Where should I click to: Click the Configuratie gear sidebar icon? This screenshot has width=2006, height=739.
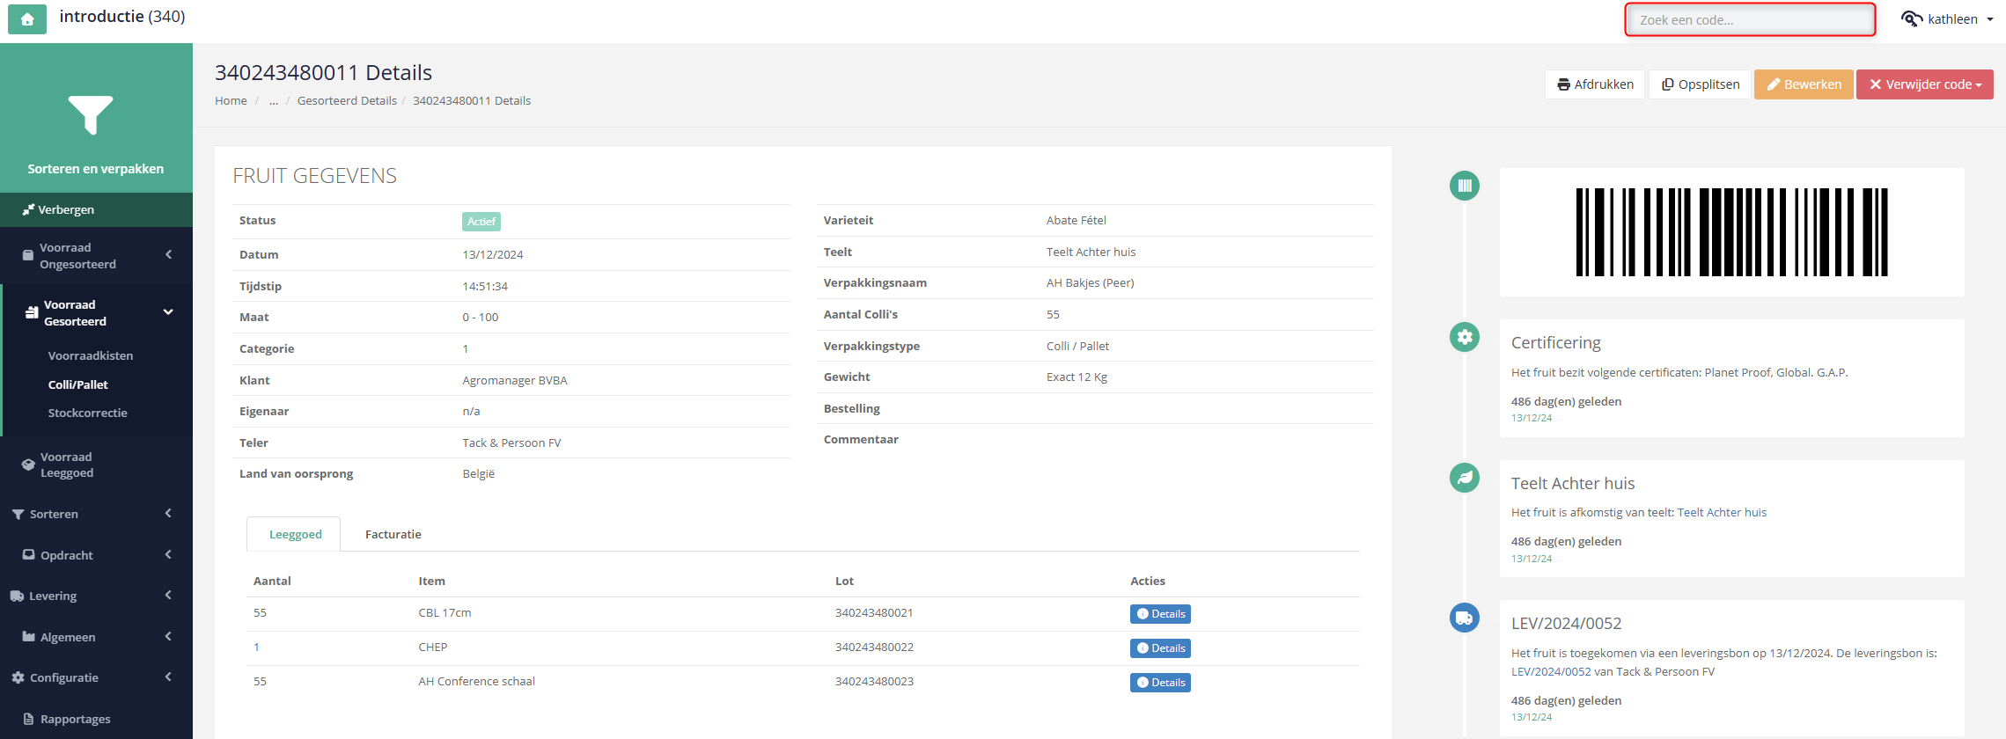point(18,677)
